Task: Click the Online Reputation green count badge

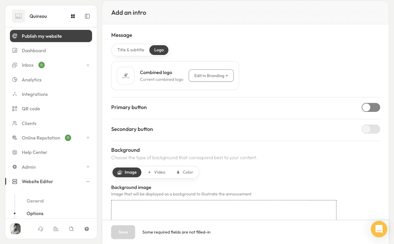Action: pos(68,138)
